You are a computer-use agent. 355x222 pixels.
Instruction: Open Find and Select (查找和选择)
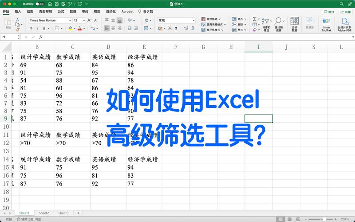279,24
